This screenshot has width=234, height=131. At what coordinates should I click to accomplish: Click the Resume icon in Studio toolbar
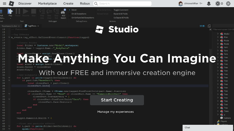point(26,11)
